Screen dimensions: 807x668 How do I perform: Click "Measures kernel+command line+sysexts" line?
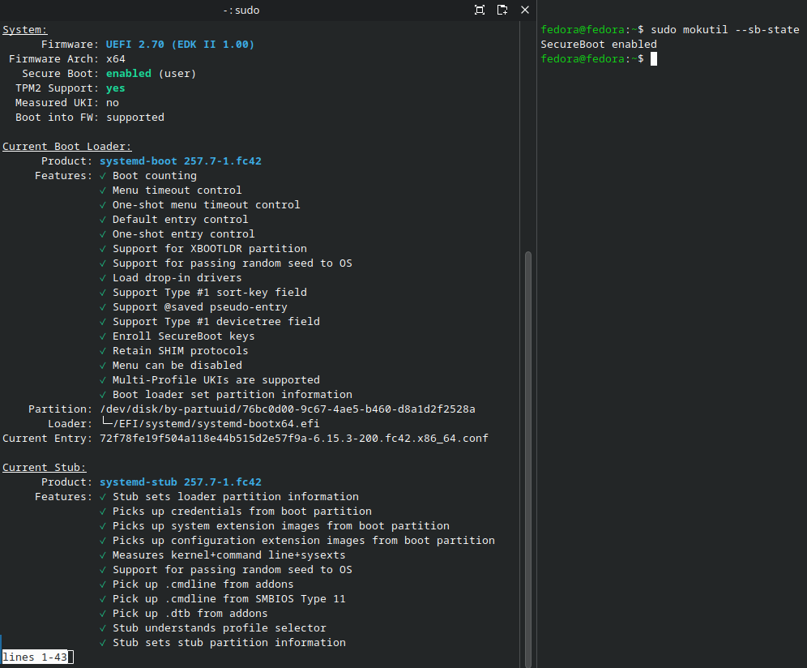click(229, 555)
